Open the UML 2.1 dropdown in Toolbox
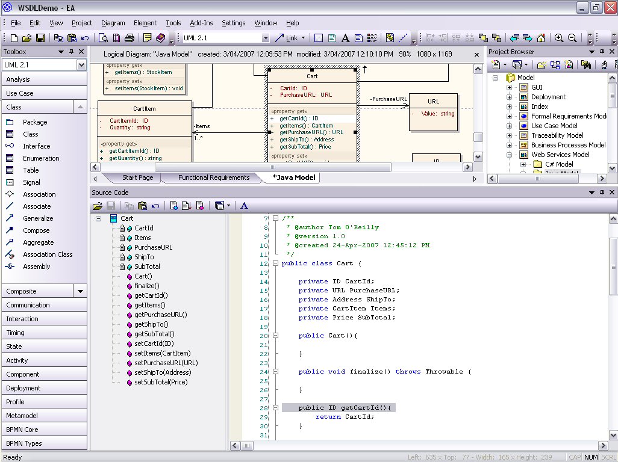This screenshot has height=462, width=618. point(81,65)
